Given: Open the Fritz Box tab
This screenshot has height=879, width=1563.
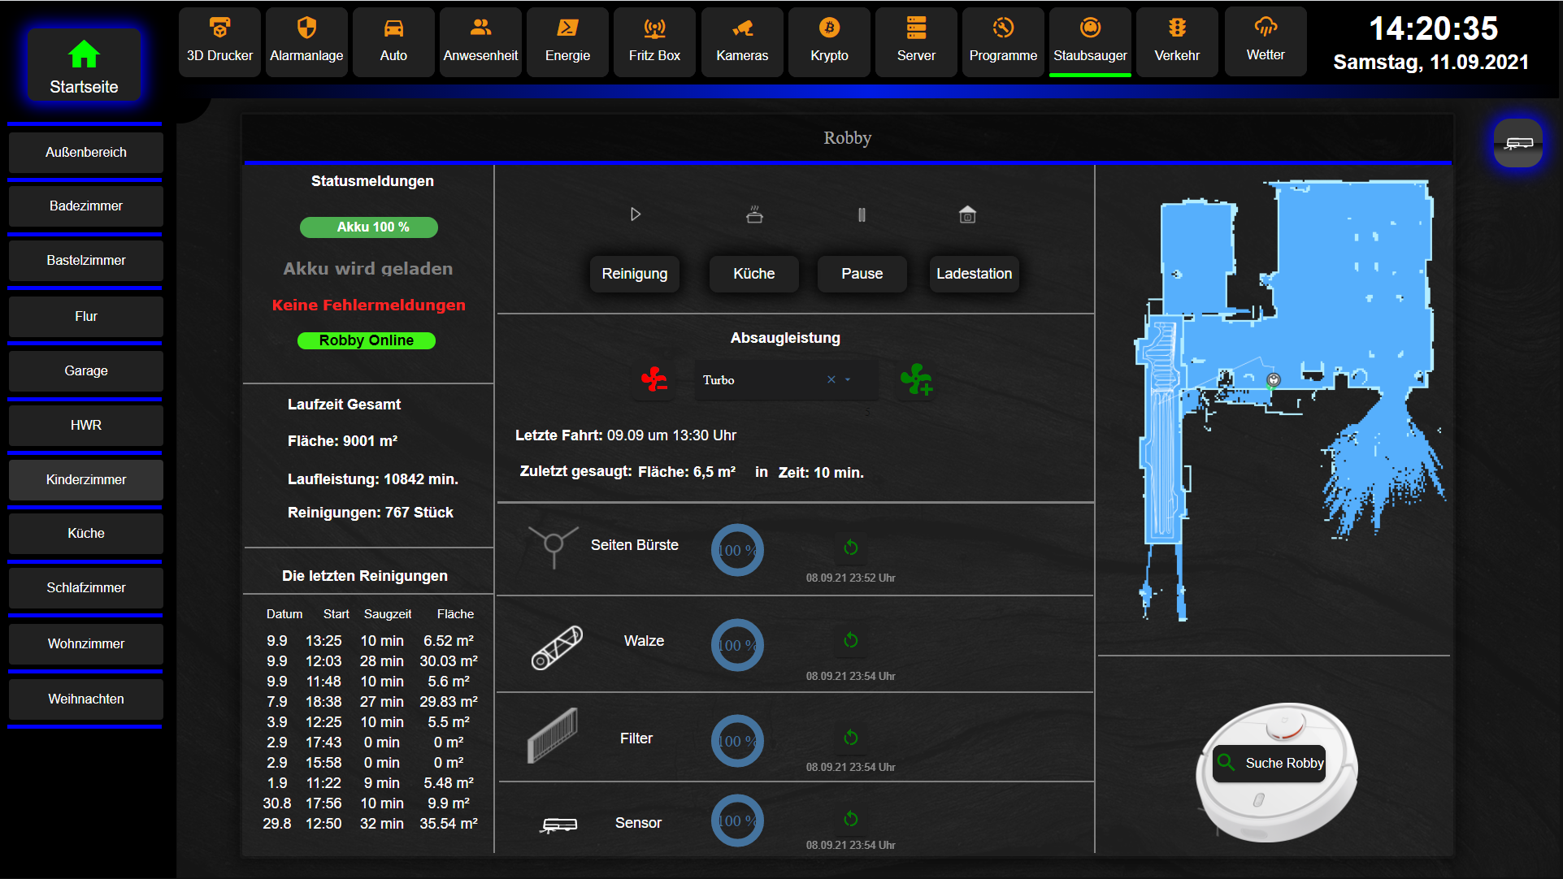Looking at the screenshot, I should pos(654,42).
